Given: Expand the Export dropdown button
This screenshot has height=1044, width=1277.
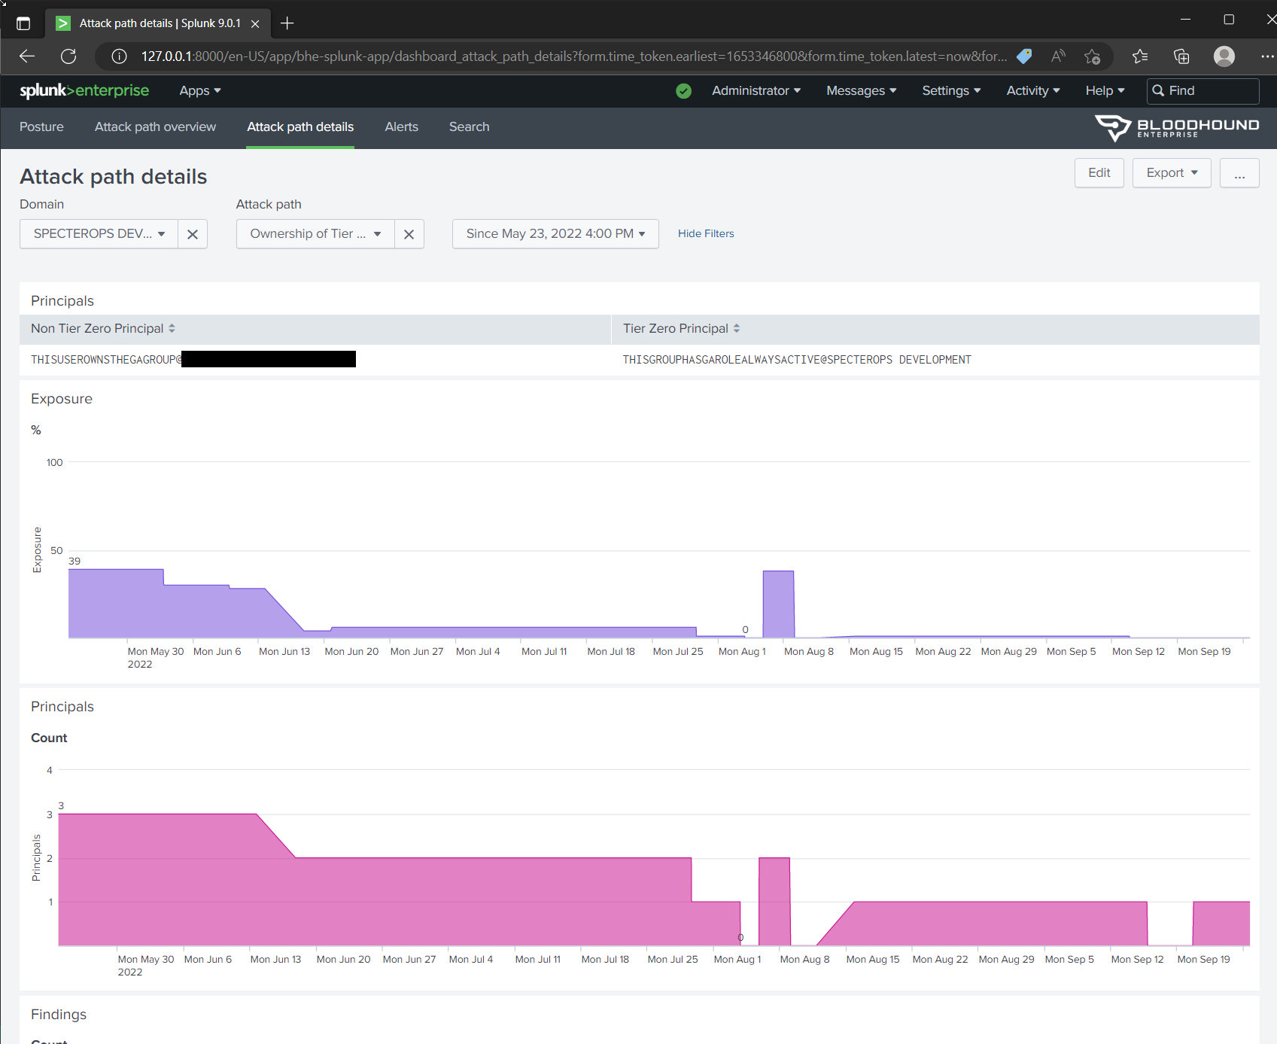Looking at the screenshot, I should [x=1172, y=173].
